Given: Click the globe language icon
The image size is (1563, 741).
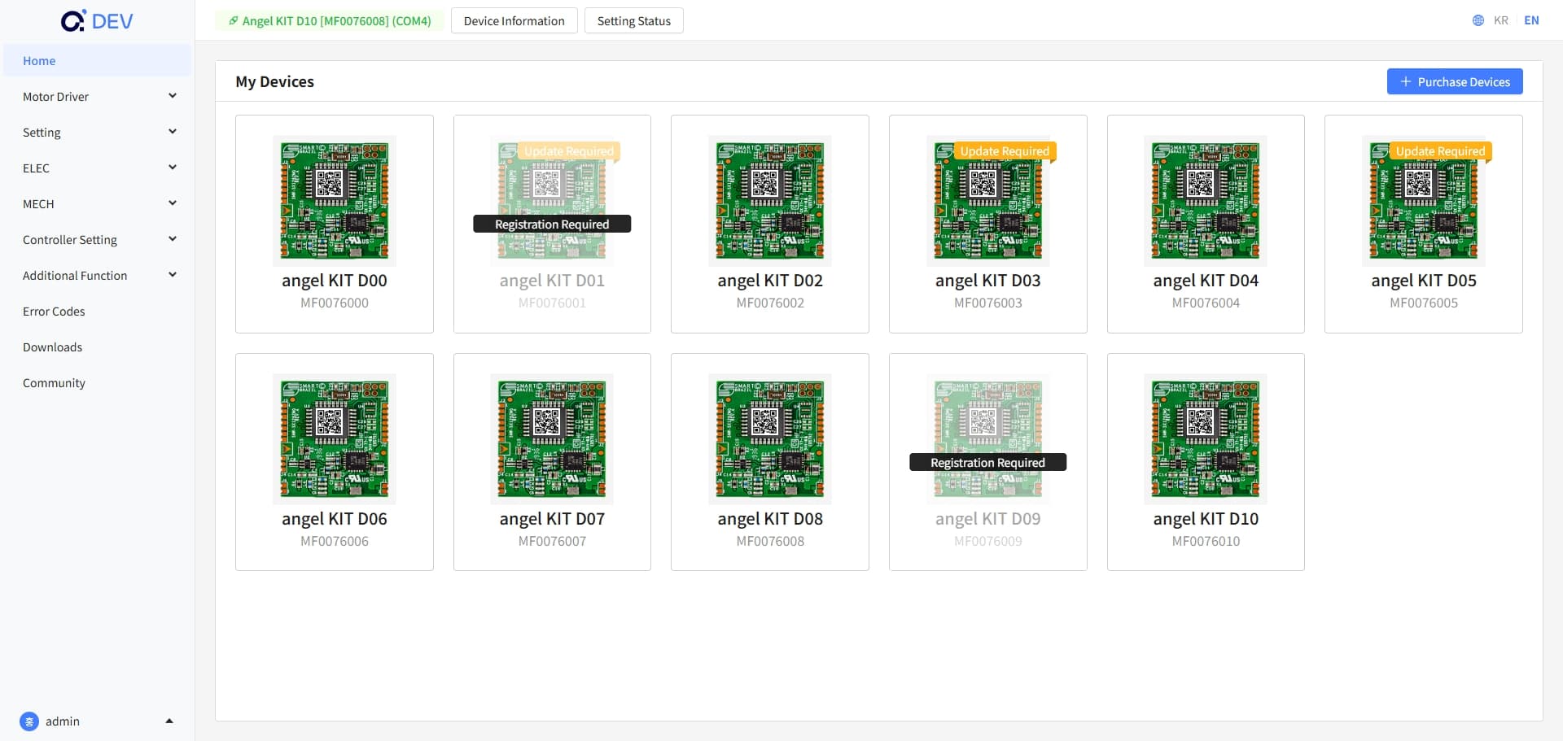Looking at the screenshot, I should click(1478, 20).
